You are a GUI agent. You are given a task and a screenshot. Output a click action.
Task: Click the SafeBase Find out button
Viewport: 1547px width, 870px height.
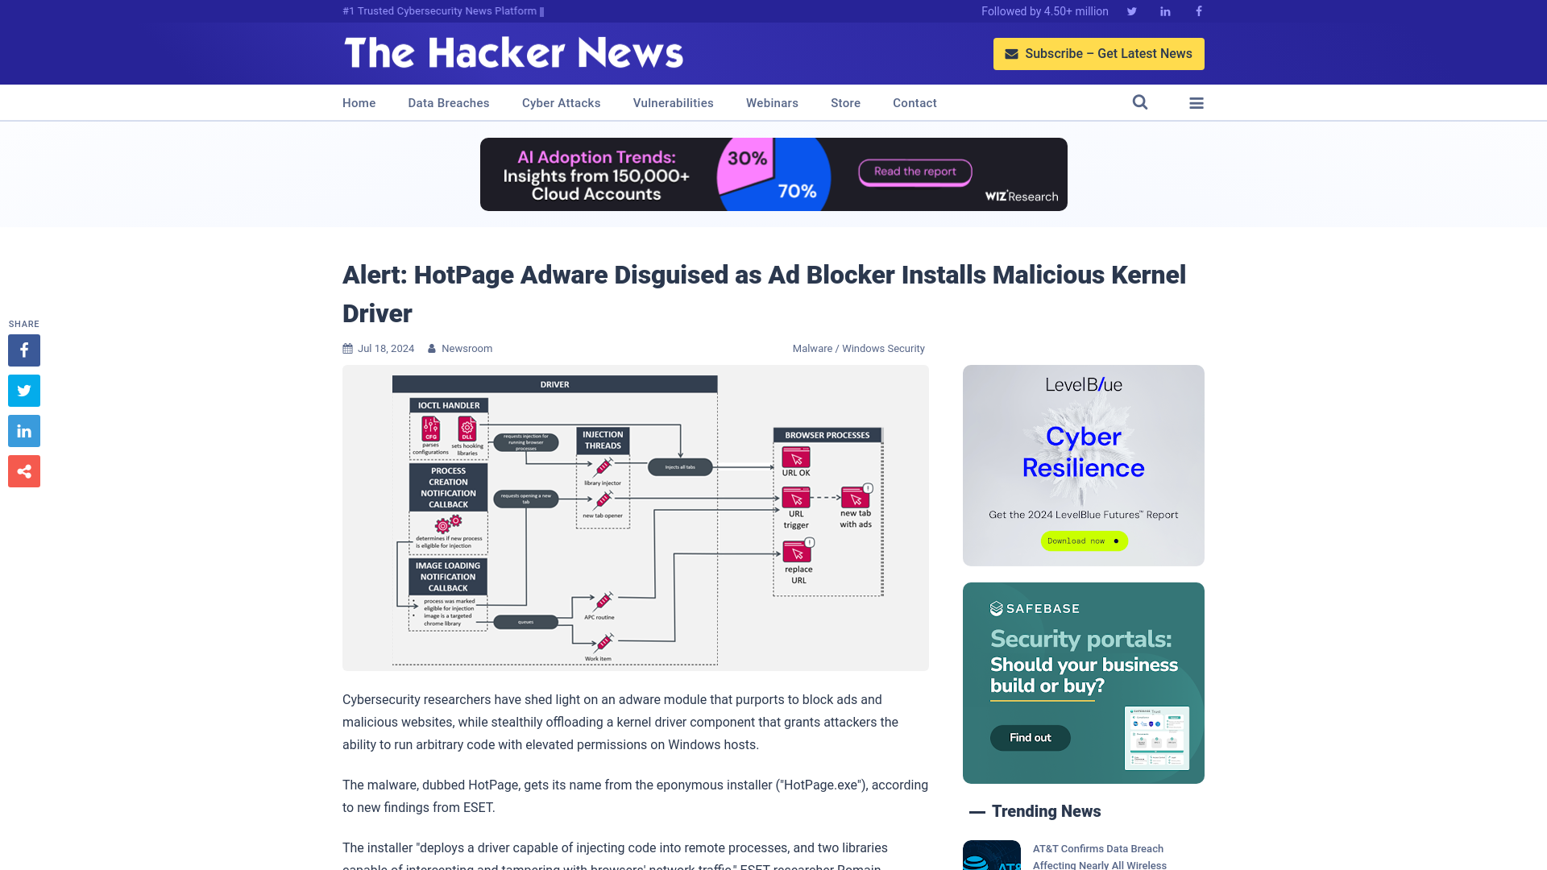tap(1030, 737)
